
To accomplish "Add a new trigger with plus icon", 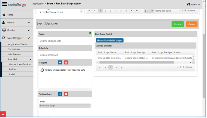I will pyautogui.click(x=60, y=62).
